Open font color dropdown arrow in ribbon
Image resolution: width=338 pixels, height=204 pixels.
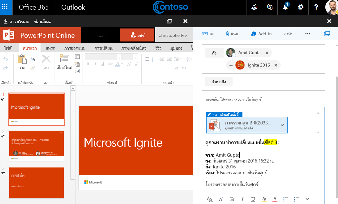[122, 64]
